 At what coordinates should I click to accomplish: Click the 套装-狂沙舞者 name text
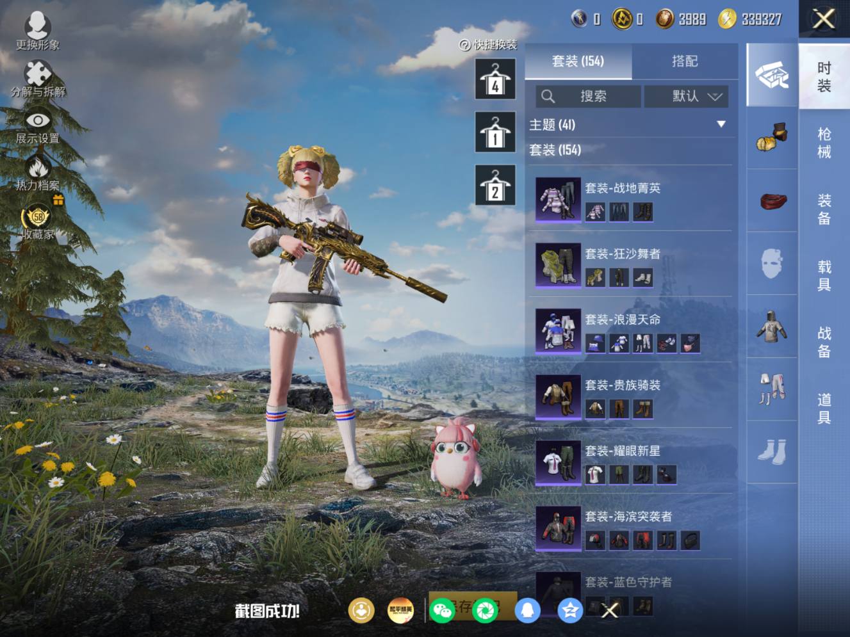(x=623, y=254)
